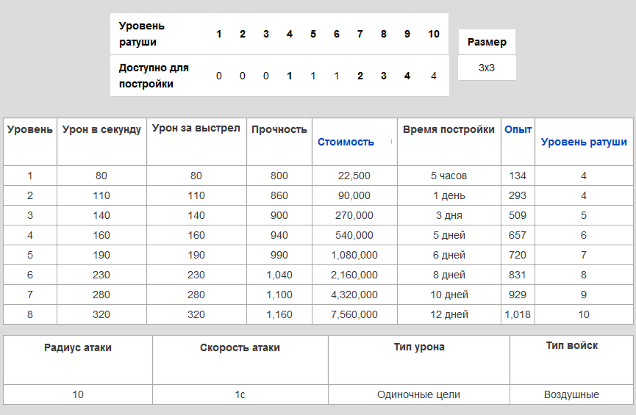Select the Время постройки header
The width and height of the screenshot is (636, 415).
(x=449, y=130)
